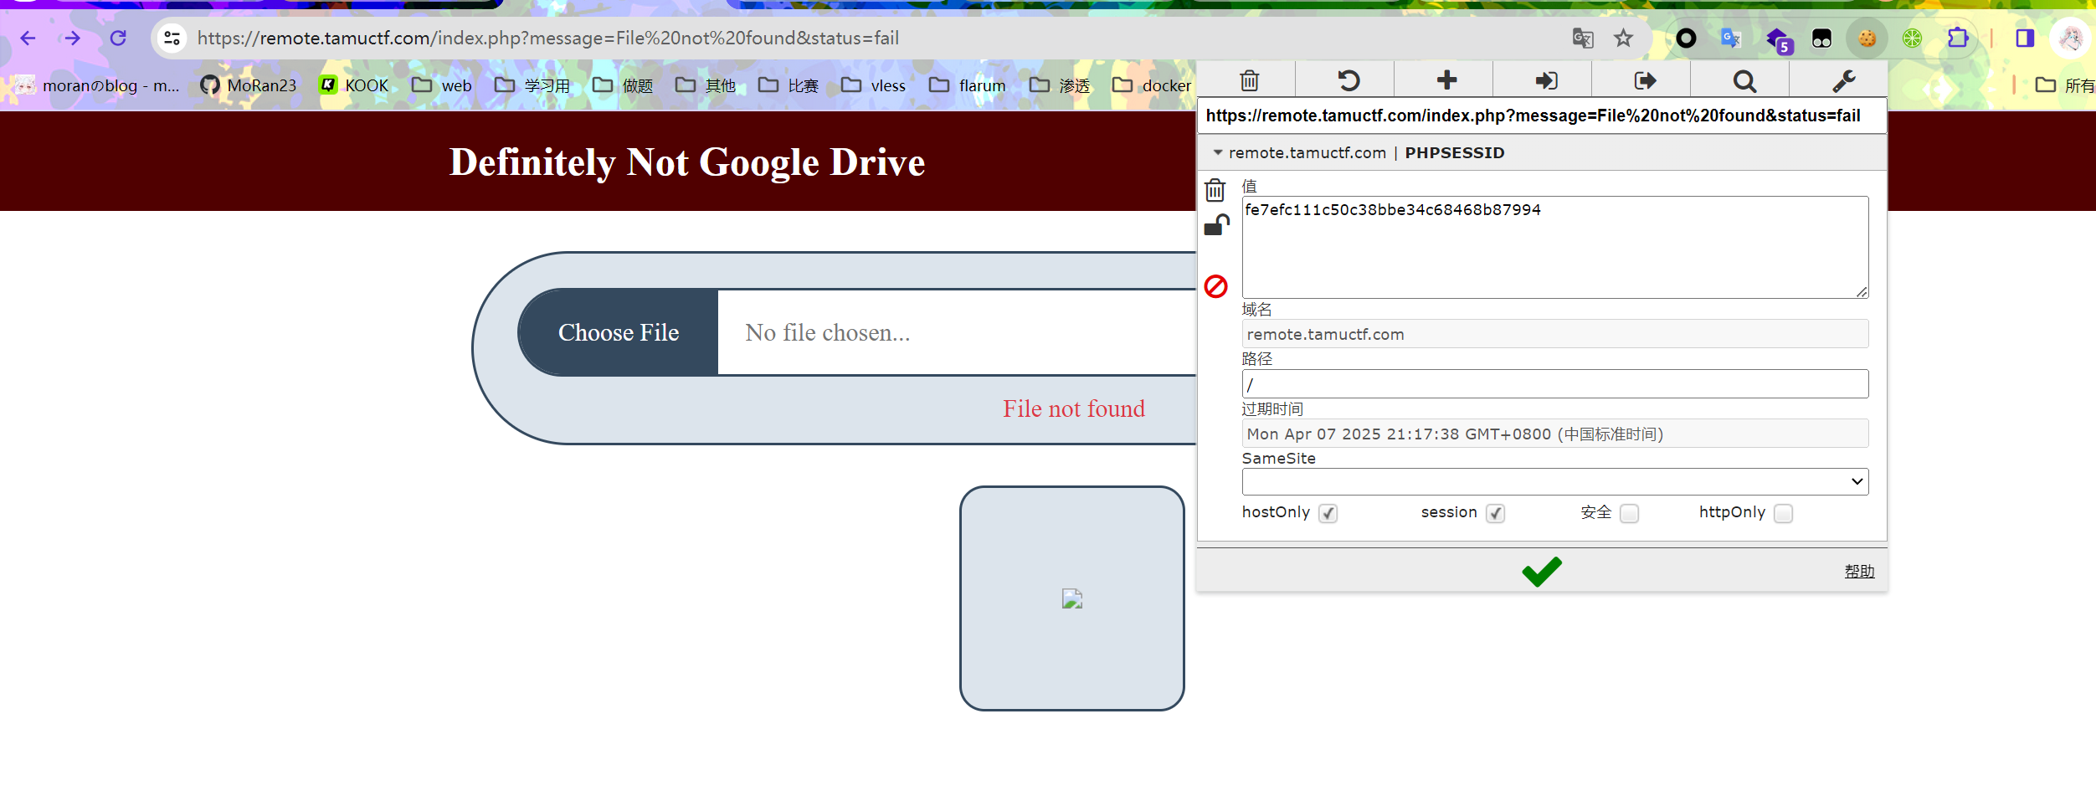Open cookie search with magnifier icon

1744,81
